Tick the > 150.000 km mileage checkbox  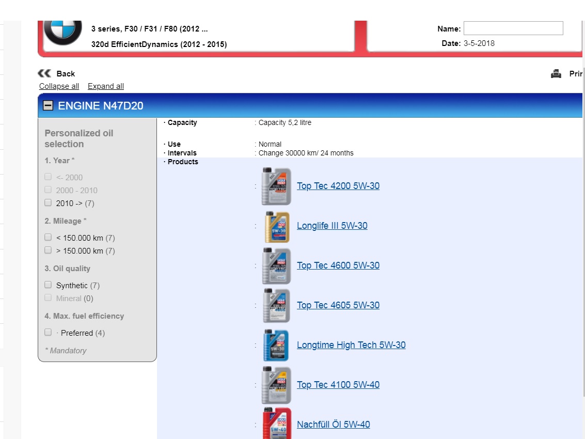(48, 250)
